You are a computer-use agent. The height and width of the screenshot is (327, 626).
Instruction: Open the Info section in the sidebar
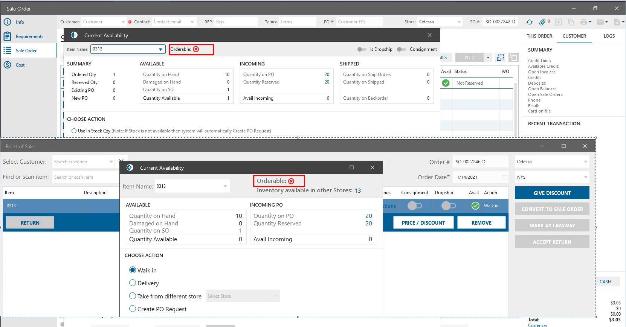pyautogui.click(x=20, y=22)
